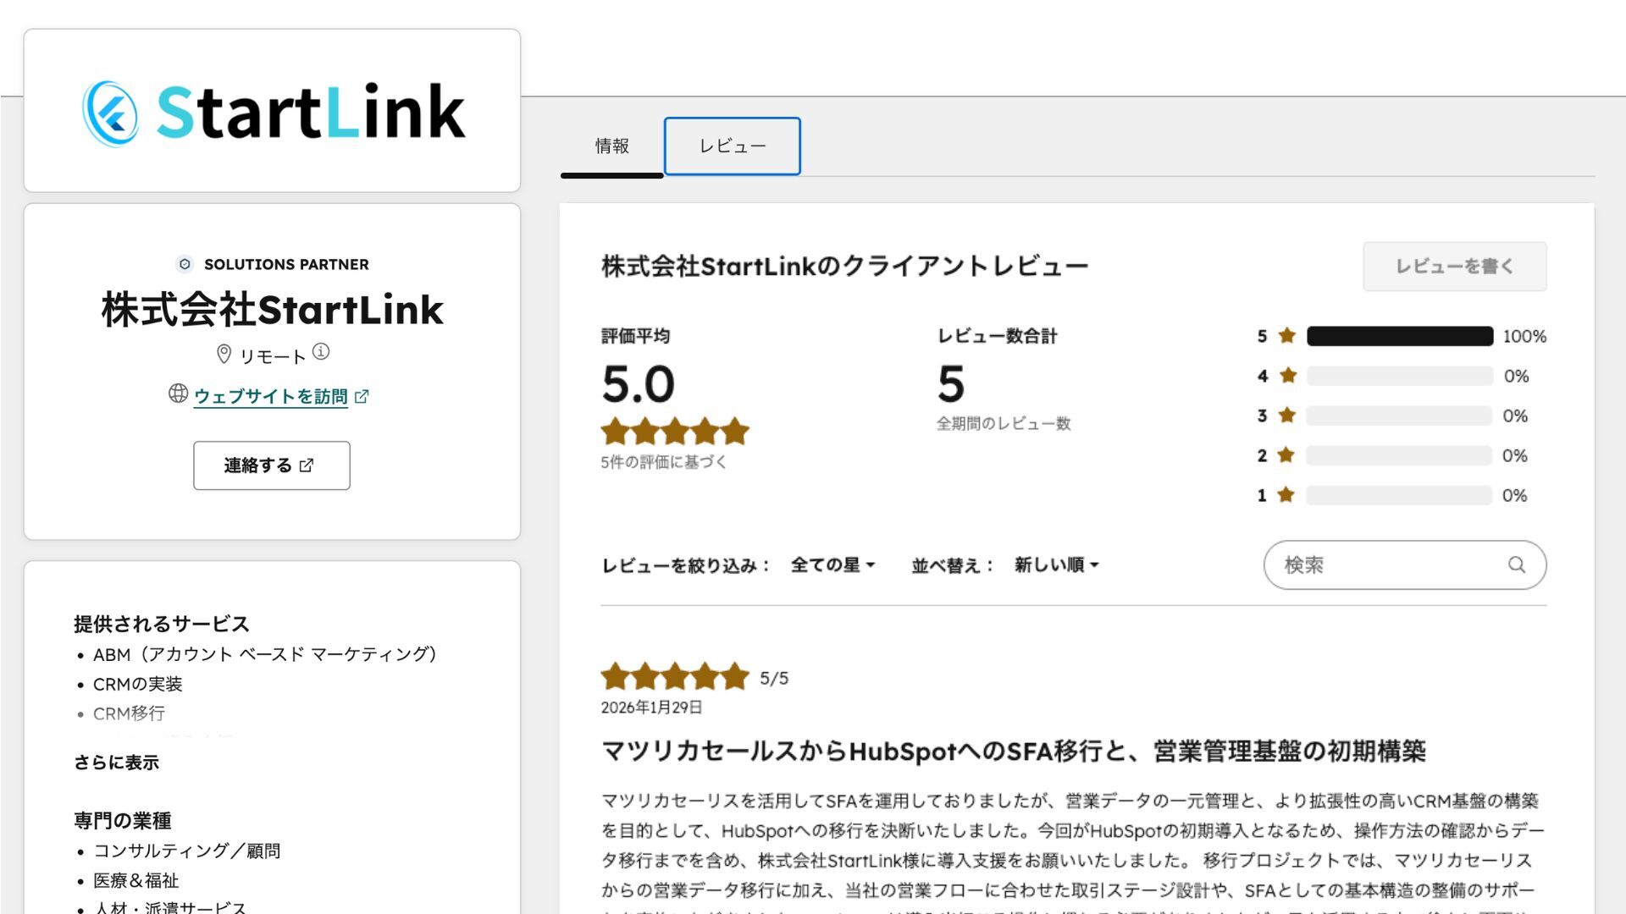Open the ウェブサイトを訪問 link
This screenshot has height=914, width=1626.
click(x=271, y=394)
